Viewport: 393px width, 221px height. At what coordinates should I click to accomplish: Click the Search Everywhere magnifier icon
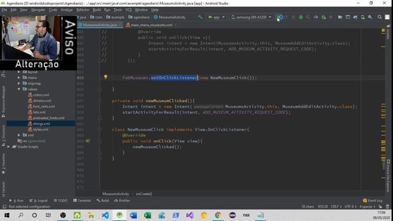(379, 17)
